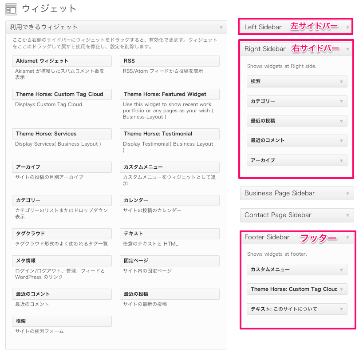
Task: Select the メタ情報 widget
Action: (x=62, y=261)
